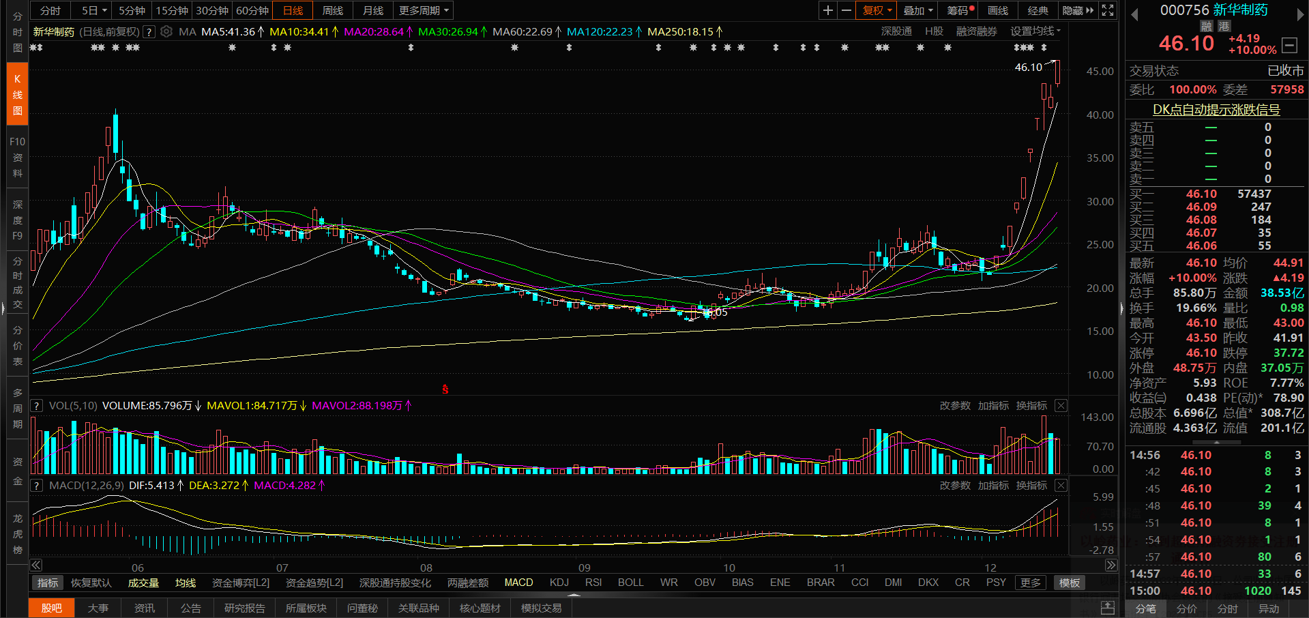1309x618 pixels.
Task: Open 分价表 sidebar item
Action: coord(18,346)
